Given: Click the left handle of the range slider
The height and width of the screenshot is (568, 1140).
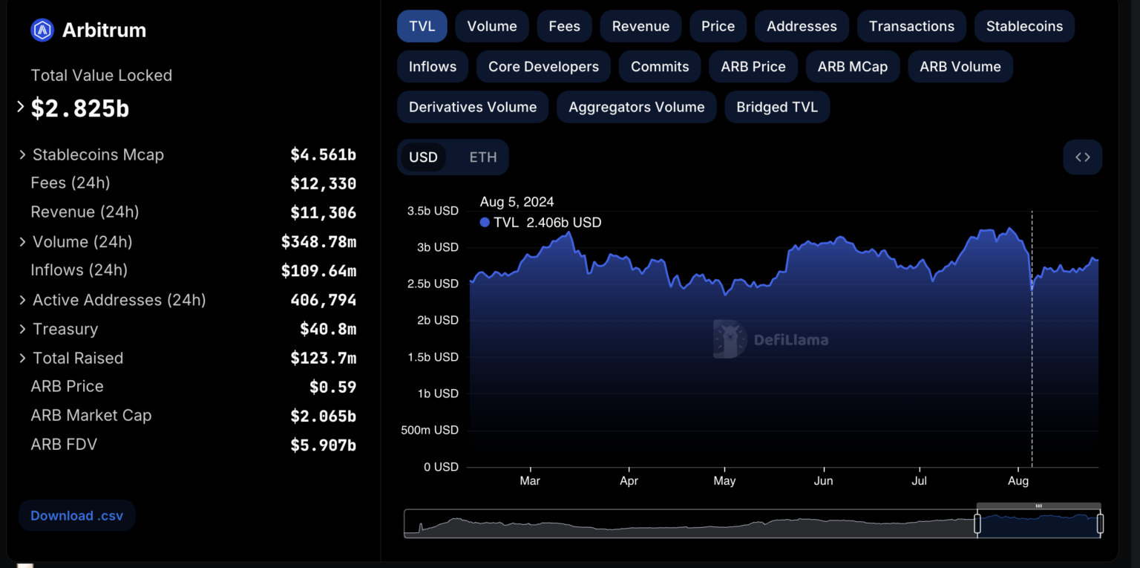Looking at the screenshot, I should [x=977, y=523].
